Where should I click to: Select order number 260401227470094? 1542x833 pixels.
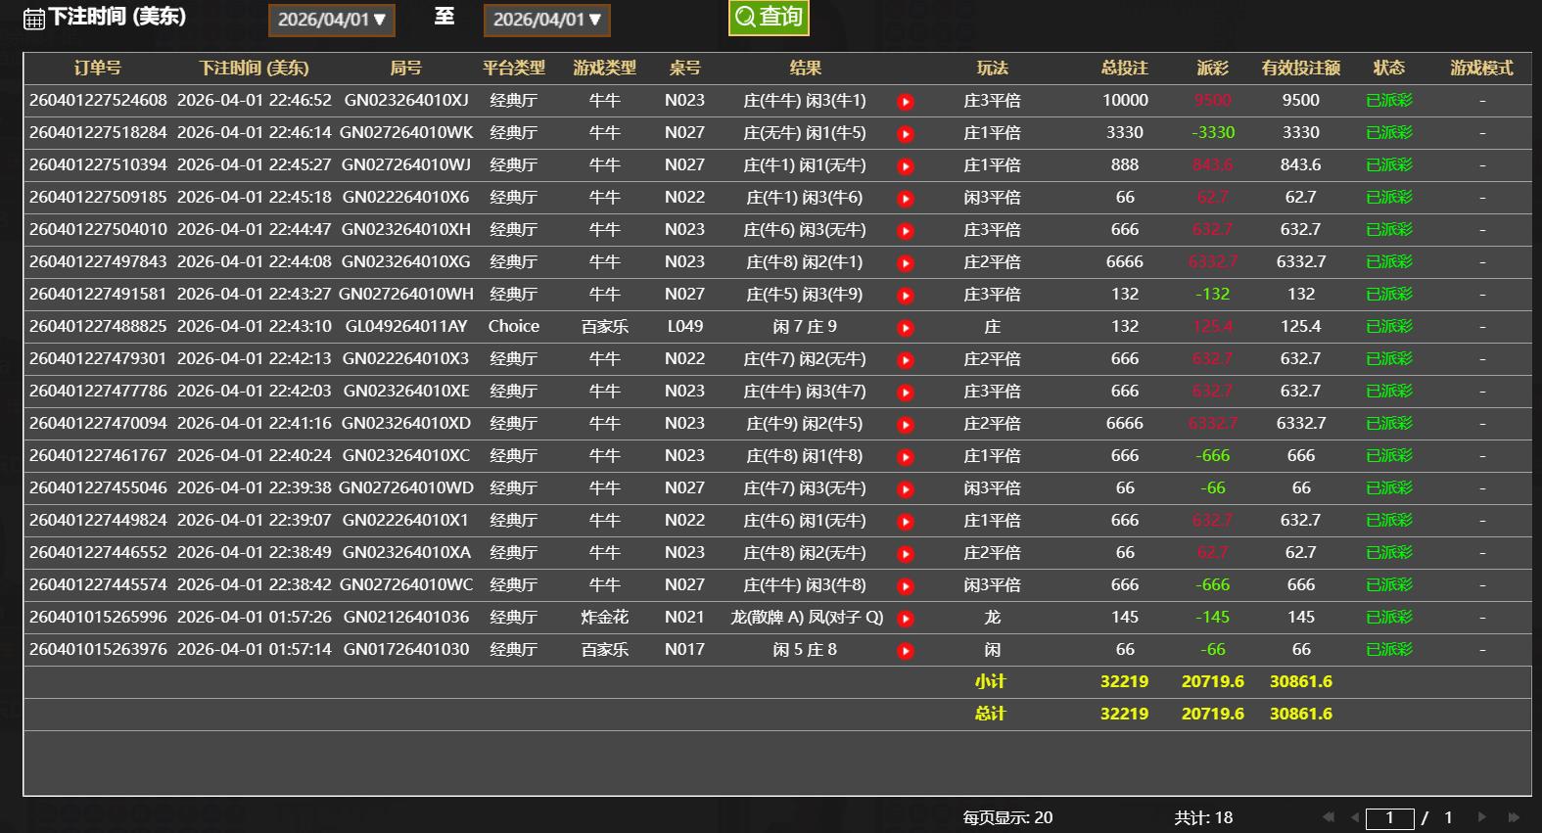(x=98, y=423)
